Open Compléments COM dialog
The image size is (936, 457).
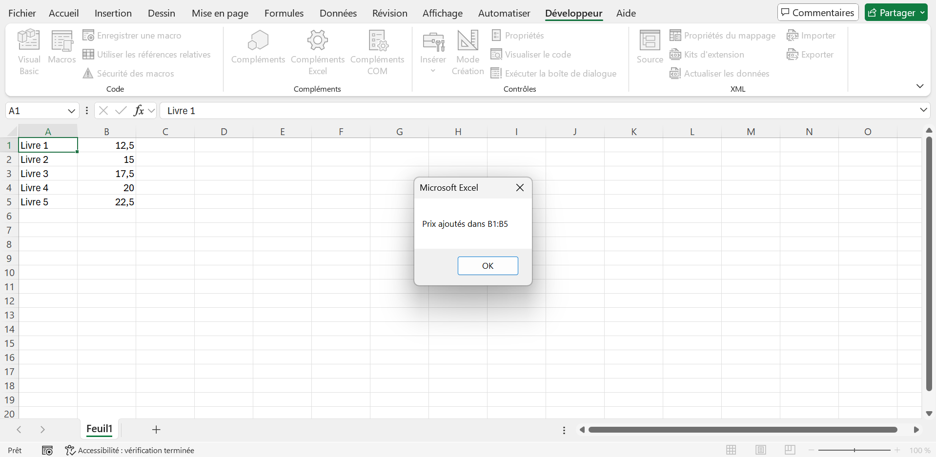377,52
